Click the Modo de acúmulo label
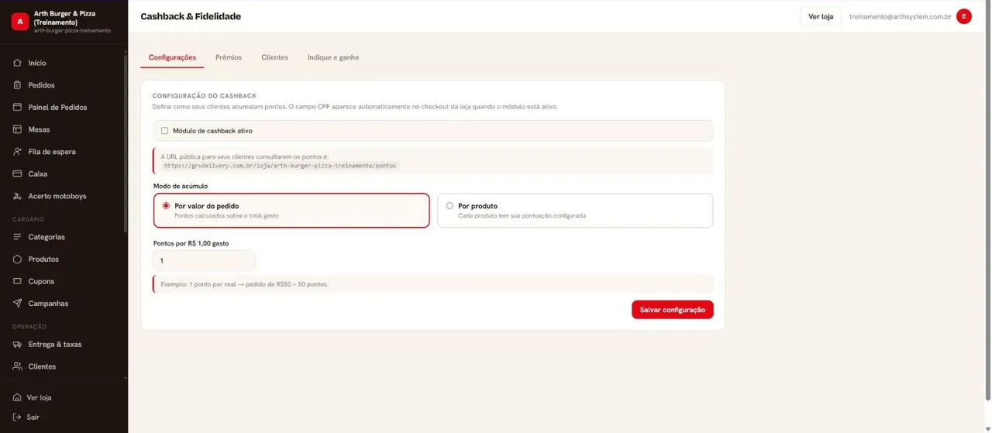This screenshot has width=992, height=433. click(x=181, y=186)
